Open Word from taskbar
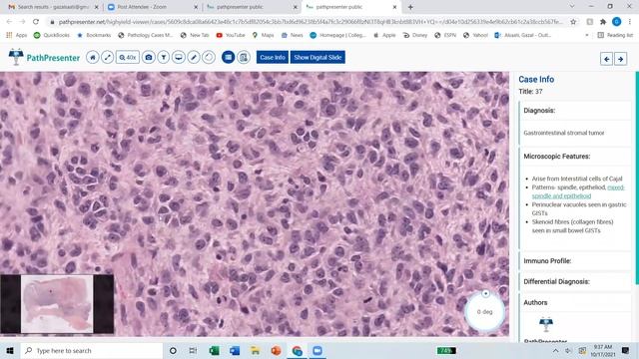Image resolution: width=639 pixels, height=359 pixels. pos(235,350)
